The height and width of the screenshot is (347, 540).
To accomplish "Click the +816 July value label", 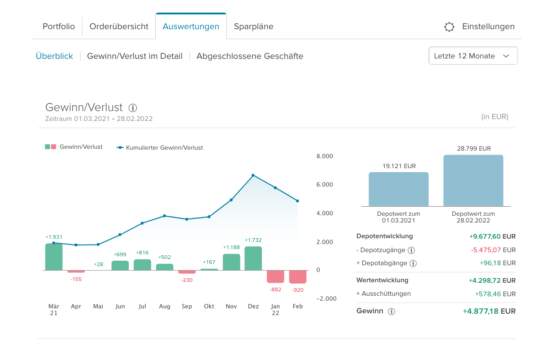I will pyautogui.click(x=142, y=253).
